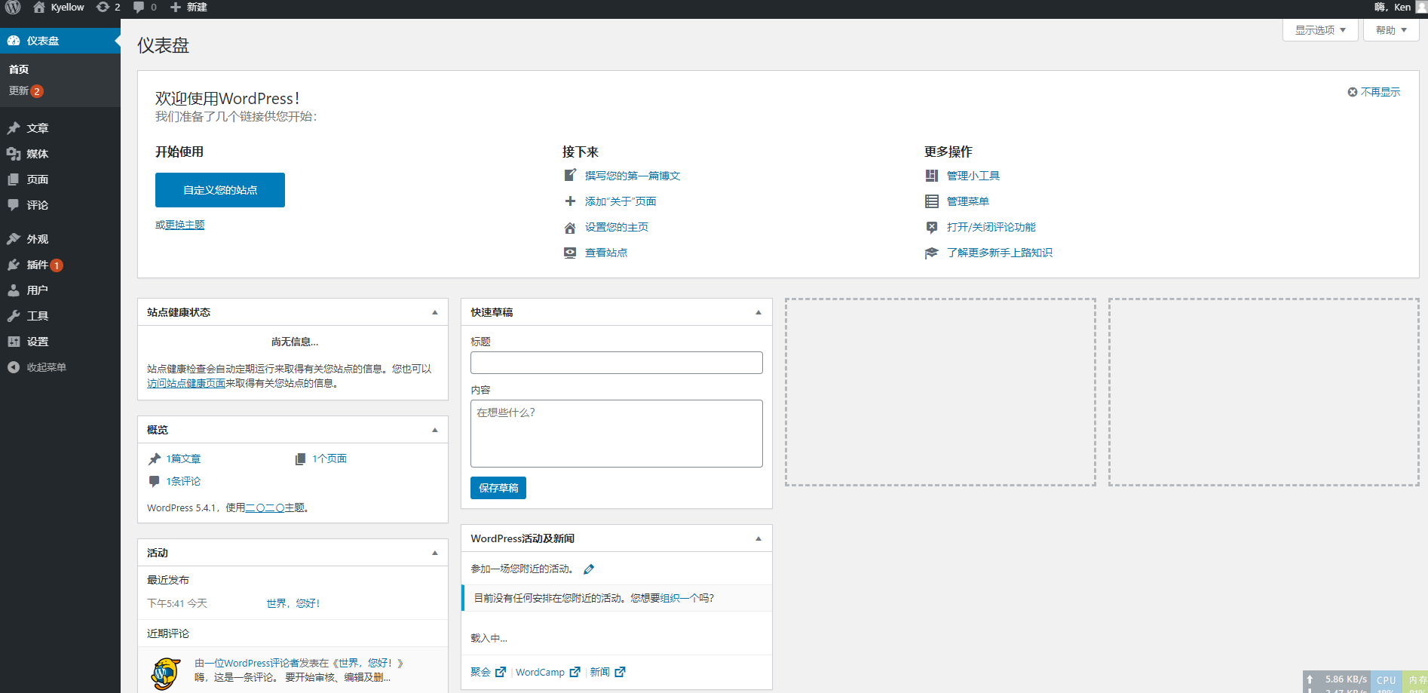Open the 仪表盘 menu item

(60, 41)
